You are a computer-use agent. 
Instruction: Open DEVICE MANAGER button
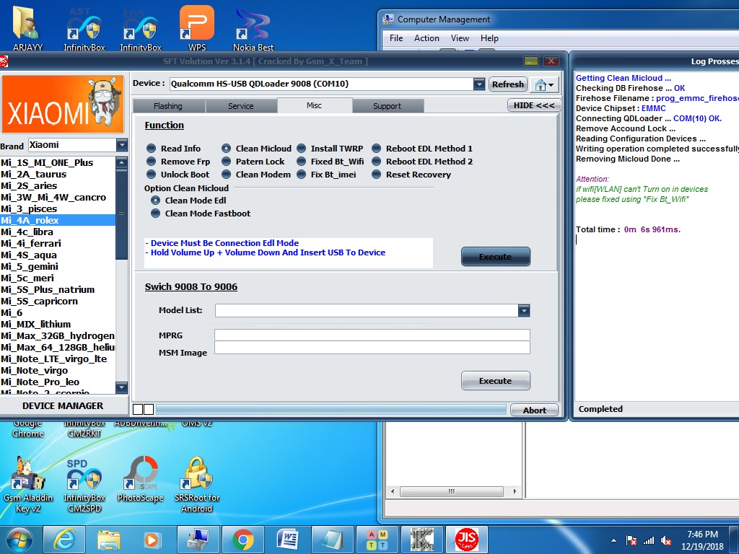63,405
